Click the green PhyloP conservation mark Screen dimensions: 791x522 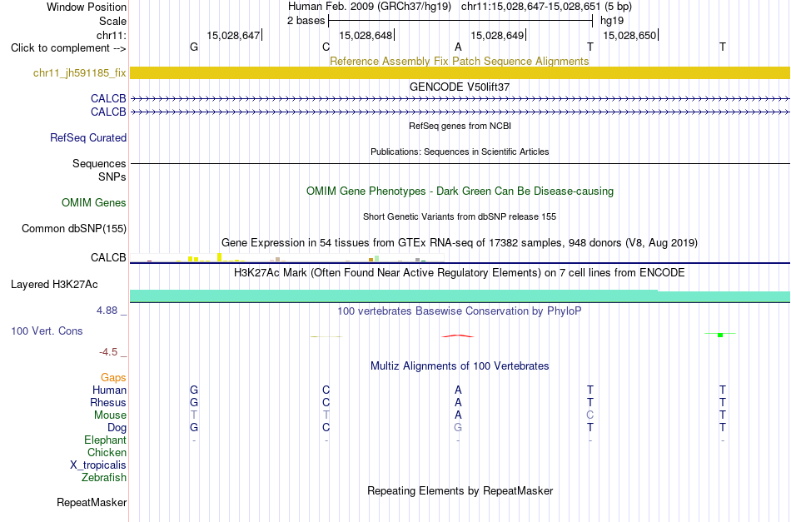click(720, 335)
